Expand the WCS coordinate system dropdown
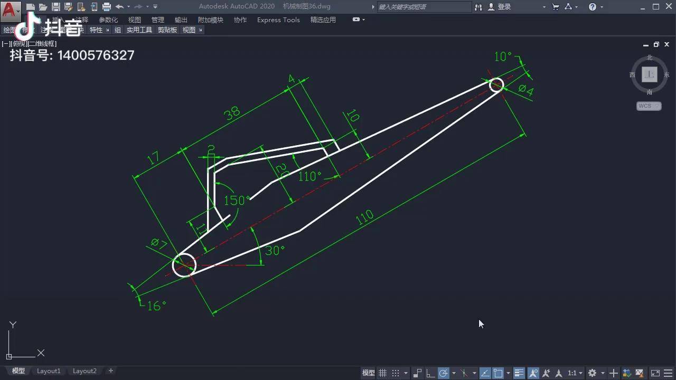The image size is (676, 380). [649, 106]
